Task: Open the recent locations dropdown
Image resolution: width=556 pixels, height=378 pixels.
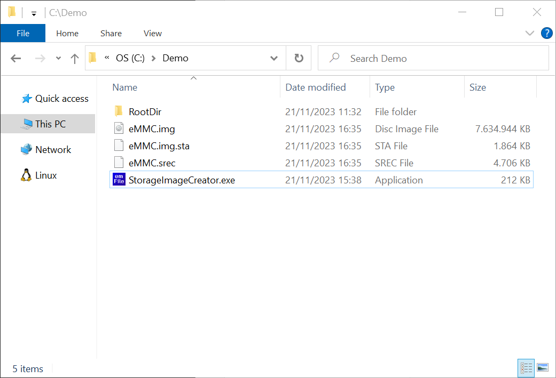Action: 58,59
